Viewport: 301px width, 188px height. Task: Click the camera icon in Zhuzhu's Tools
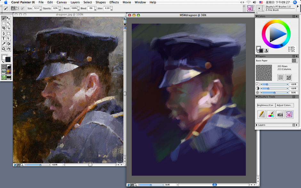click(280, 114)
